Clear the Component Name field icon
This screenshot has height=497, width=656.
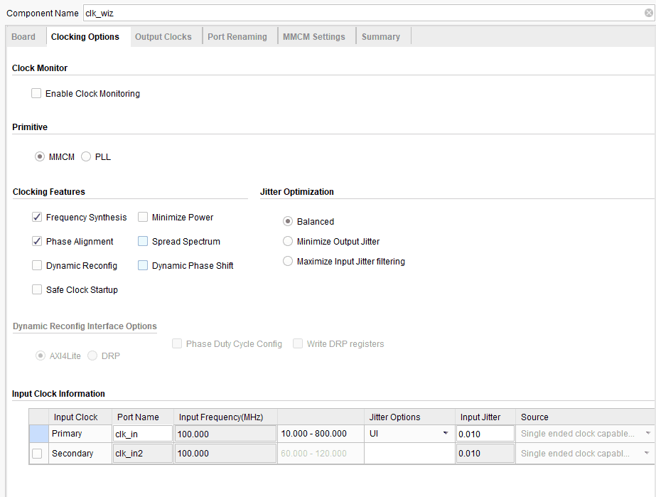[648, 14]
